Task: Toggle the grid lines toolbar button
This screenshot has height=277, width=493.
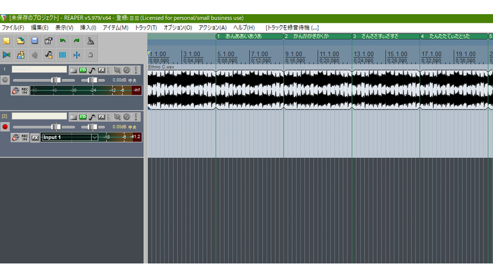Action: pyautogui.click(x=62, y=55)
